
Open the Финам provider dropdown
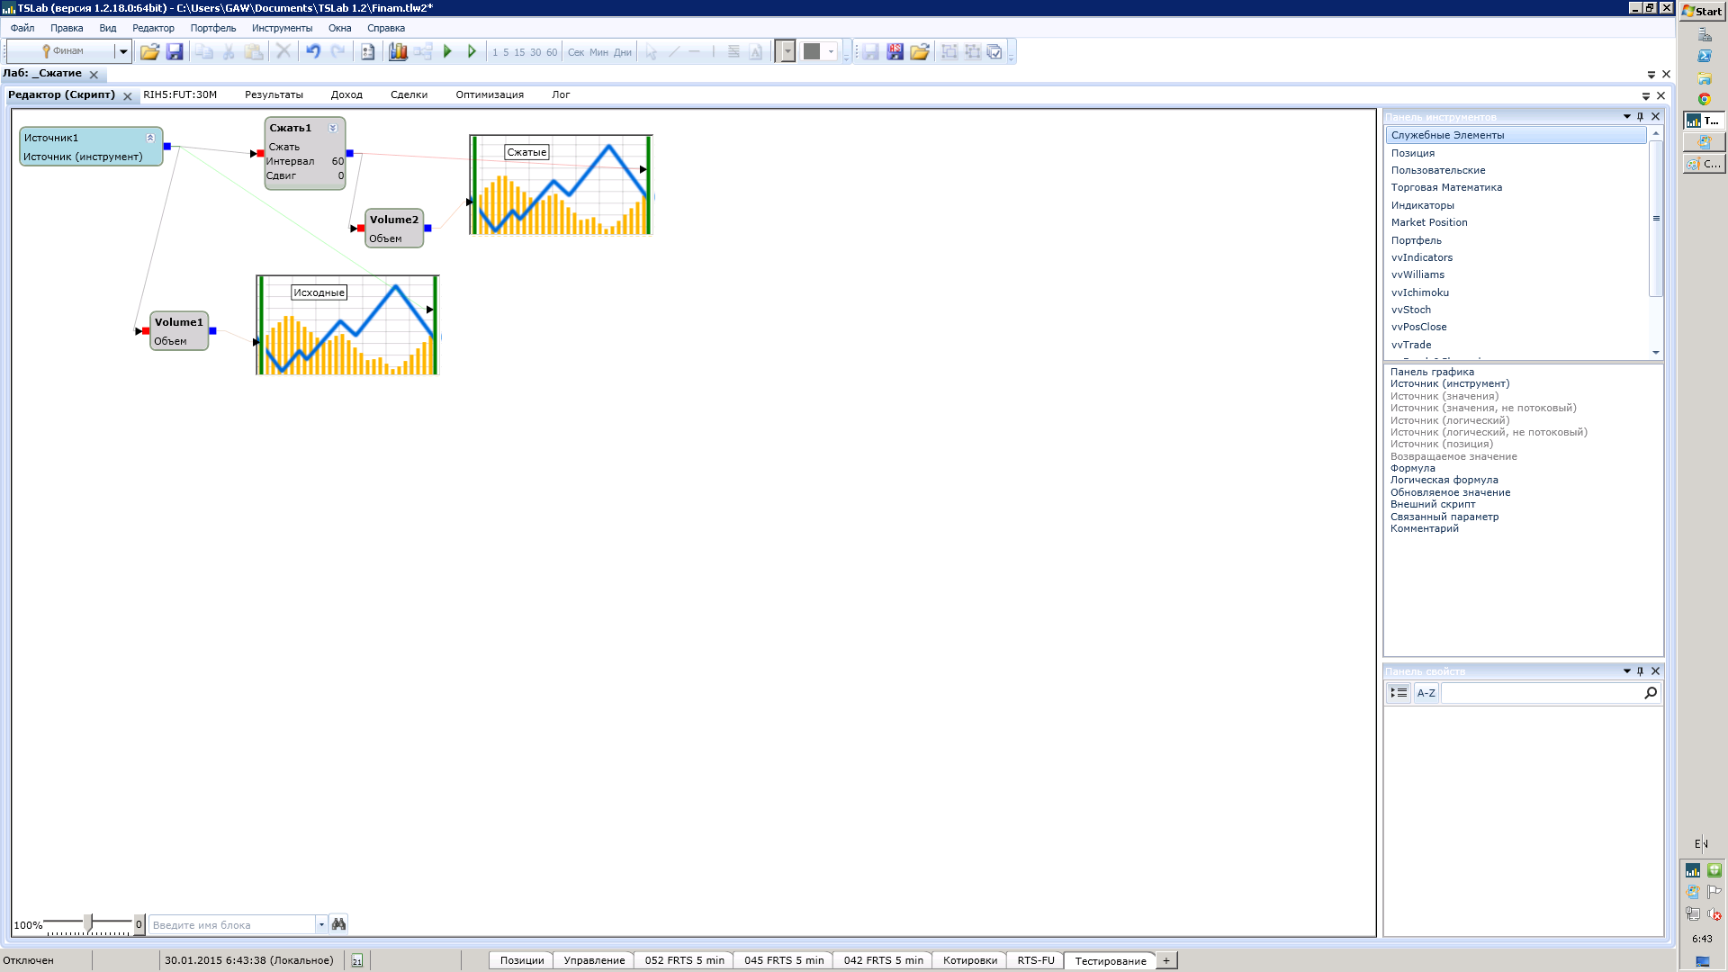coord(123,51)
